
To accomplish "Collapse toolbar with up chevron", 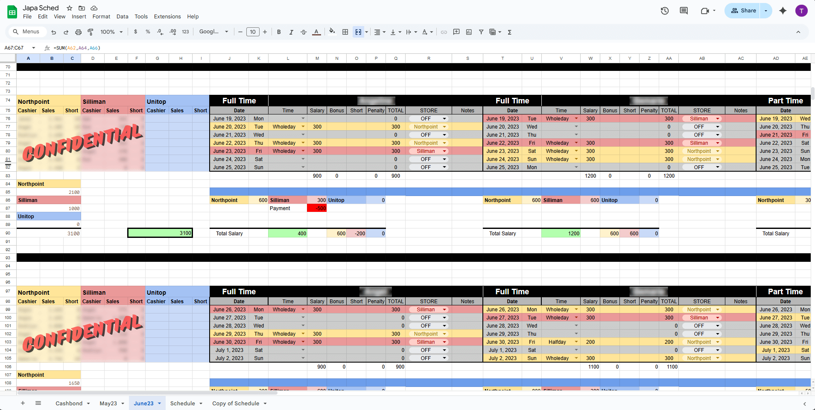I will tap(798, 32).
